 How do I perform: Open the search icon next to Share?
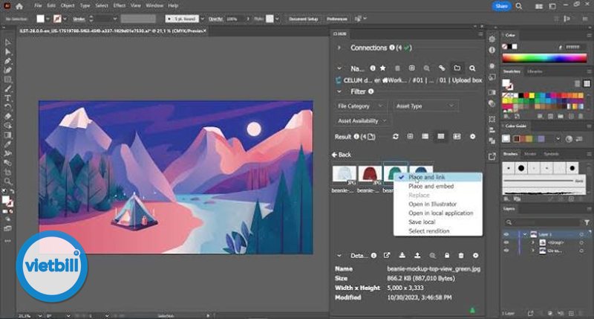pos(518,6)
